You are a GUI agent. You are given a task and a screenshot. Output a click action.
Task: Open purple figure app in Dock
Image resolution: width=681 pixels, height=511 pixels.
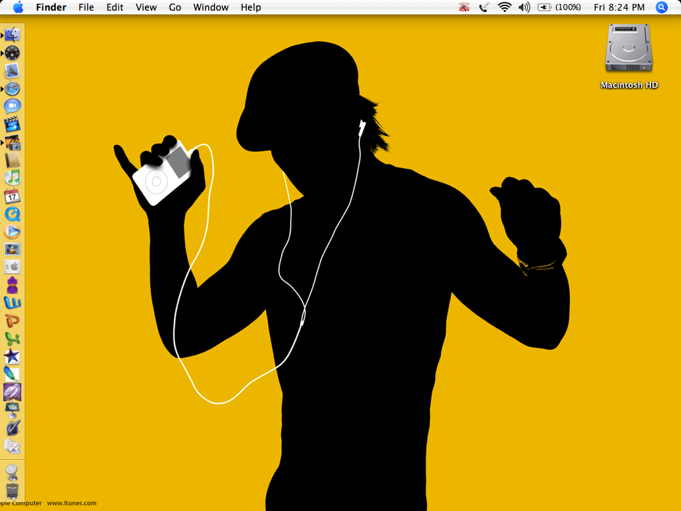[12, 285]
